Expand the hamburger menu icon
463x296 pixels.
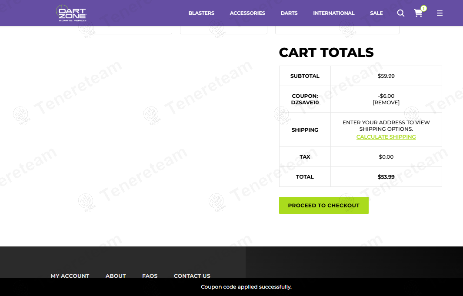440,13
